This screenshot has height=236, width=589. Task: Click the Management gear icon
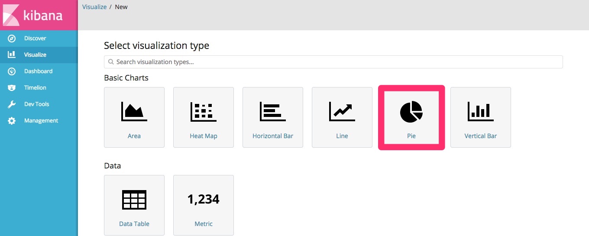[x=12, y=121]
